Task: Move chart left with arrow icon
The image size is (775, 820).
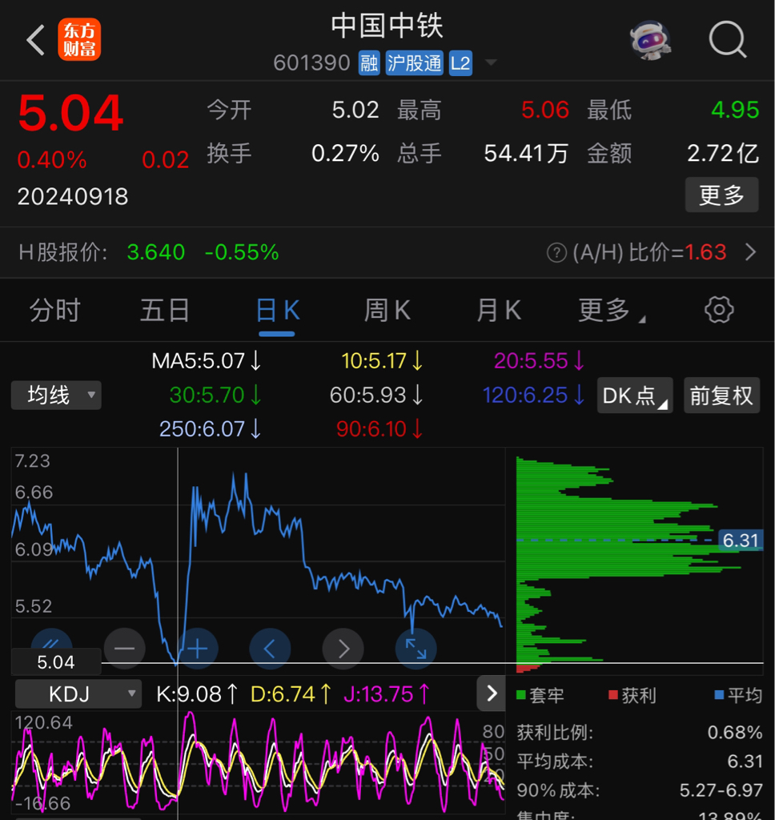Action: point(270,649)
